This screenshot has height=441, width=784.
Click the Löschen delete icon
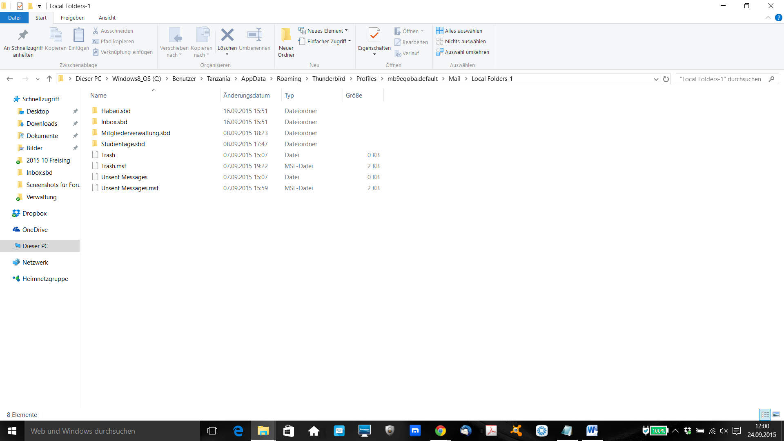pos(227,36)
